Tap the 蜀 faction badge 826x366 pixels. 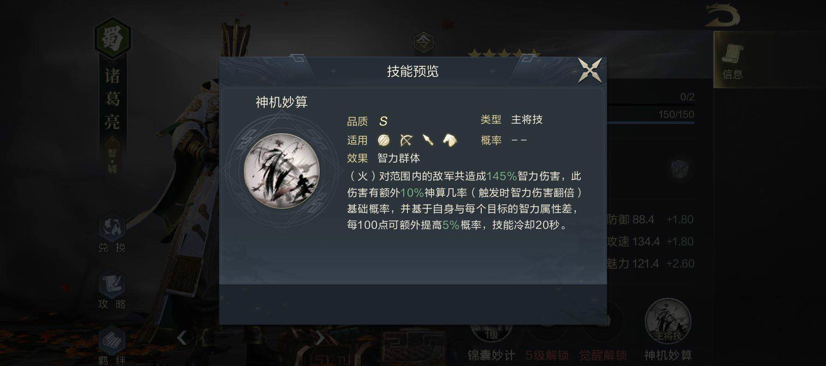pos(112,38)
